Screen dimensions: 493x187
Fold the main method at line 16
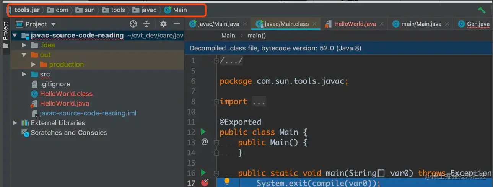coord(216,173)
